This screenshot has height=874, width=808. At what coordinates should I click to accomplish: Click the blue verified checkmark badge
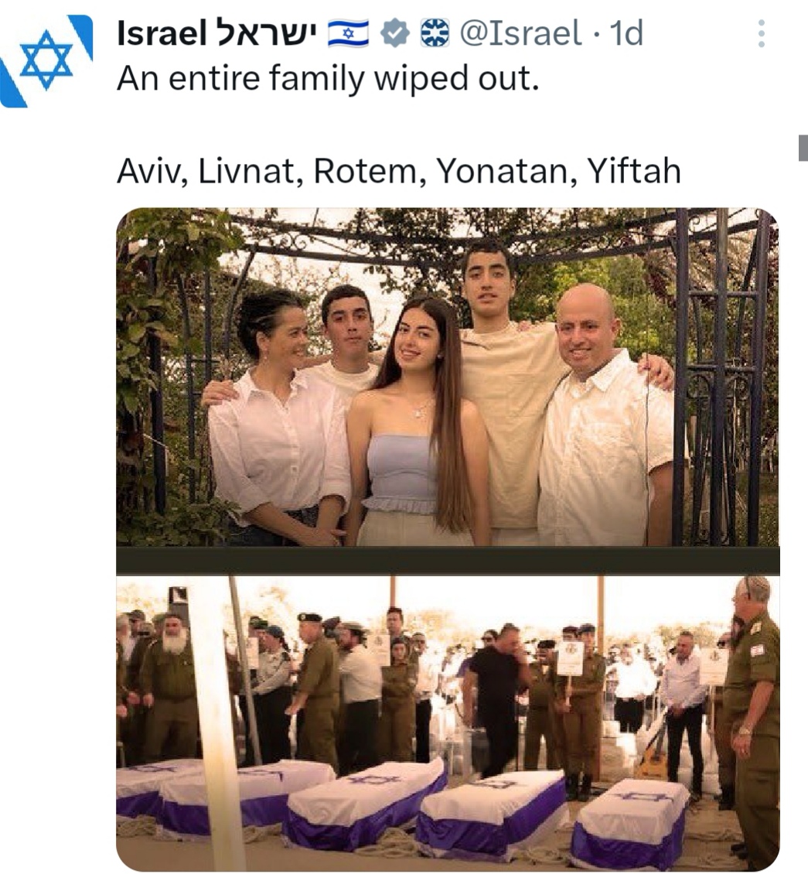pos(395,33)
